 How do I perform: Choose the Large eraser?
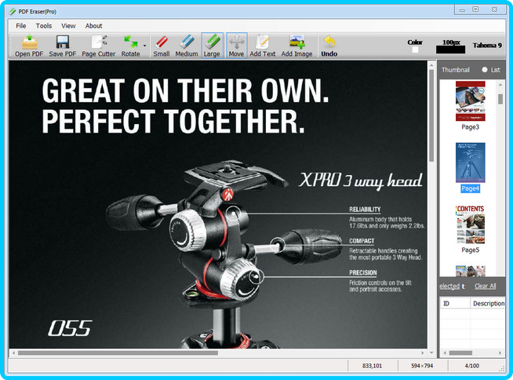212,46
